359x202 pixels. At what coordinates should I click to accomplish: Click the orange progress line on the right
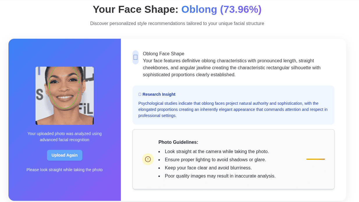316,159
